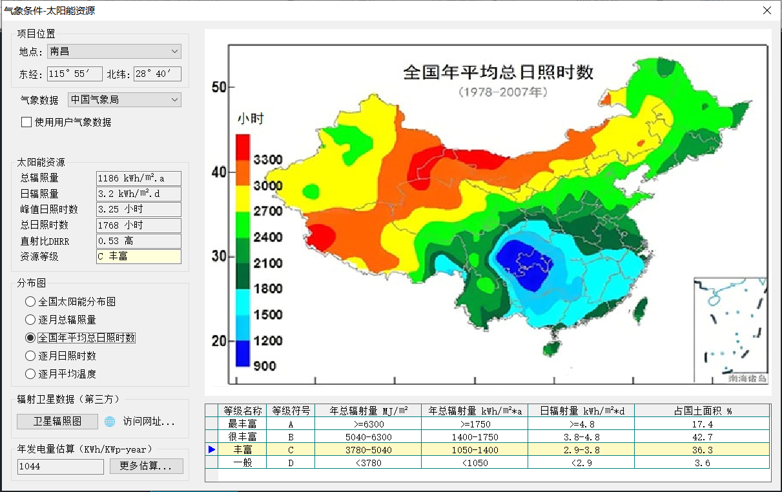Click the 资源等级 field showing C 丰富
The height and width of the screenshot is (492, 782).
click(x=138, y=256)
